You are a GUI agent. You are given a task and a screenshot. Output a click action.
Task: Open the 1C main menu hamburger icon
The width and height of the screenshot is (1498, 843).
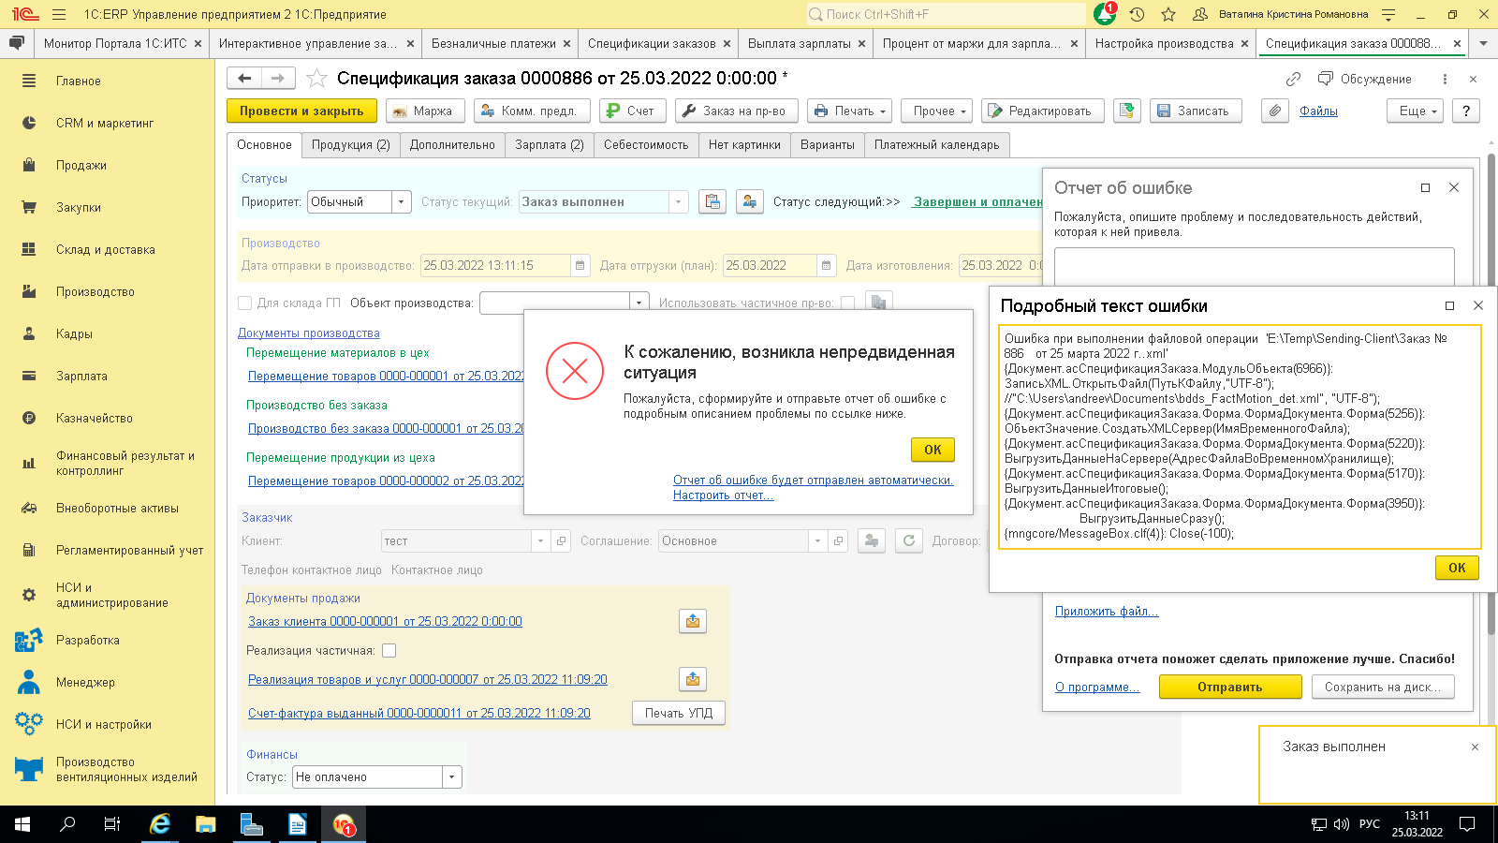[59, 14]
